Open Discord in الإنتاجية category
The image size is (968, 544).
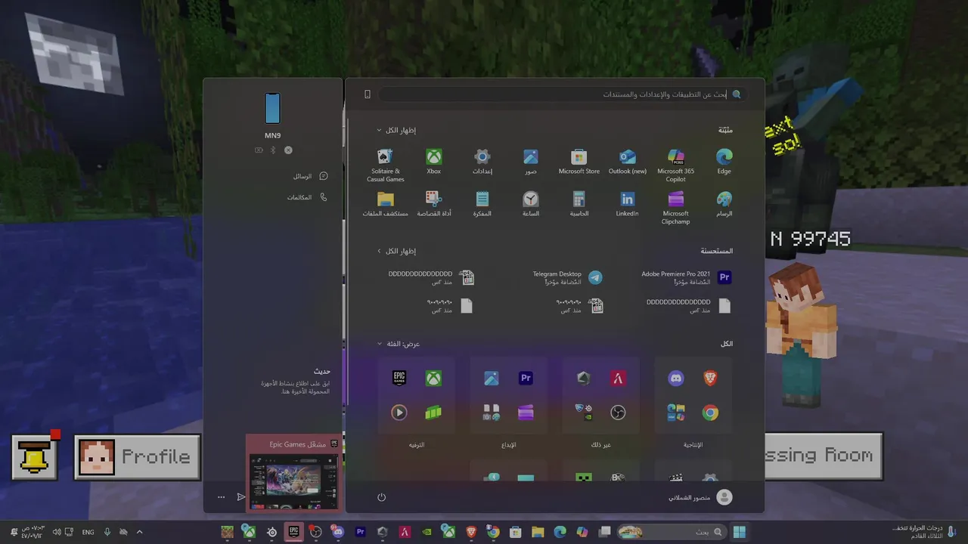point(676,379)
